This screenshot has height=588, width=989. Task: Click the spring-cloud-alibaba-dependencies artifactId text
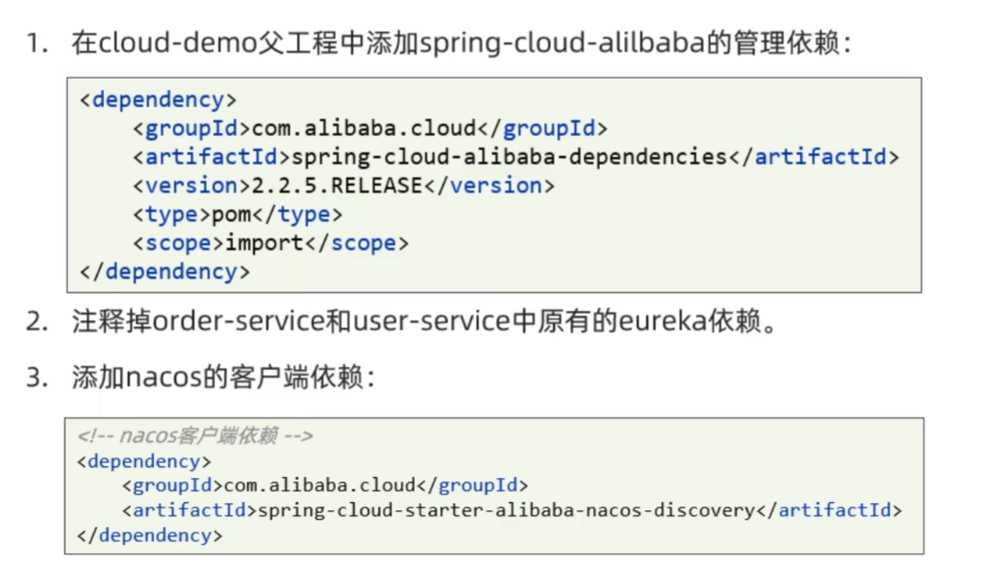tap(509, 157)
